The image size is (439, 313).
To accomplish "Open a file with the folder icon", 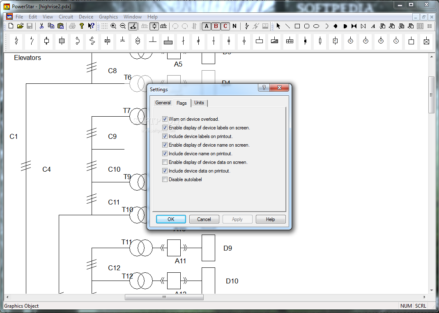I will 20,26.
